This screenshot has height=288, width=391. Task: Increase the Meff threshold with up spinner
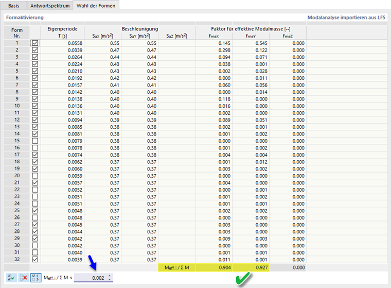click(110, 276)
